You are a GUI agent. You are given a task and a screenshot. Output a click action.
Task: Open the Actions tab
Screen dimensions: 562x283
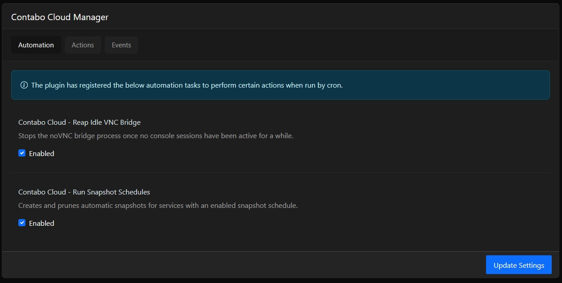83,45
